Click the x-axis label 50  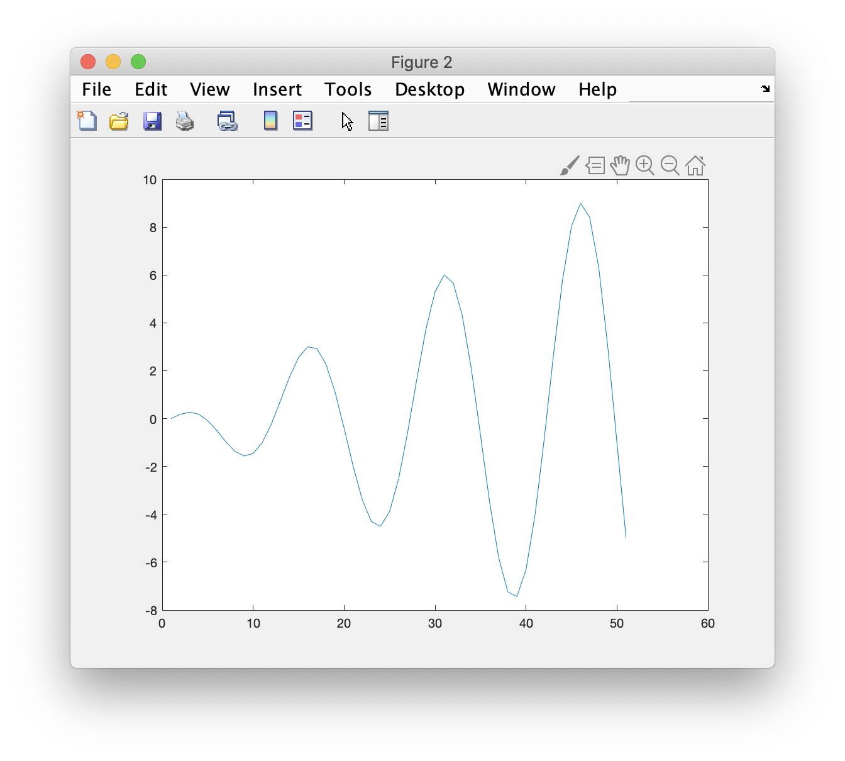[x=617, y=623]
